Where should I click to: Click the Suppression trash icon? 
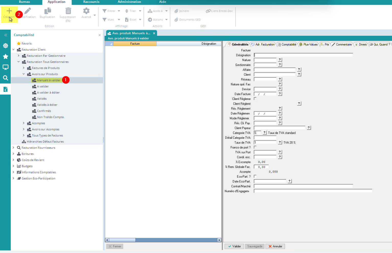coord(68,11)
